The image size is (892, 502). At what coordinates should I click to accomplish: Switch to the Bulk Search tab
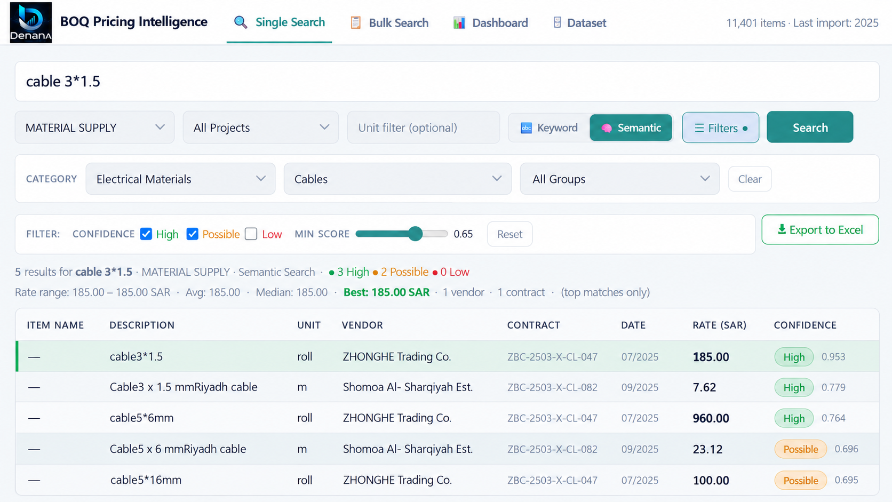point(389,22)
